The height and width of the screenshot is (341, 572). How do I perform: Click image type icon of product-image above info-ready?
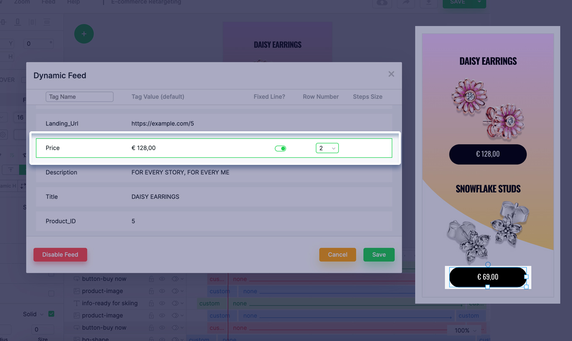coord(77,291)
